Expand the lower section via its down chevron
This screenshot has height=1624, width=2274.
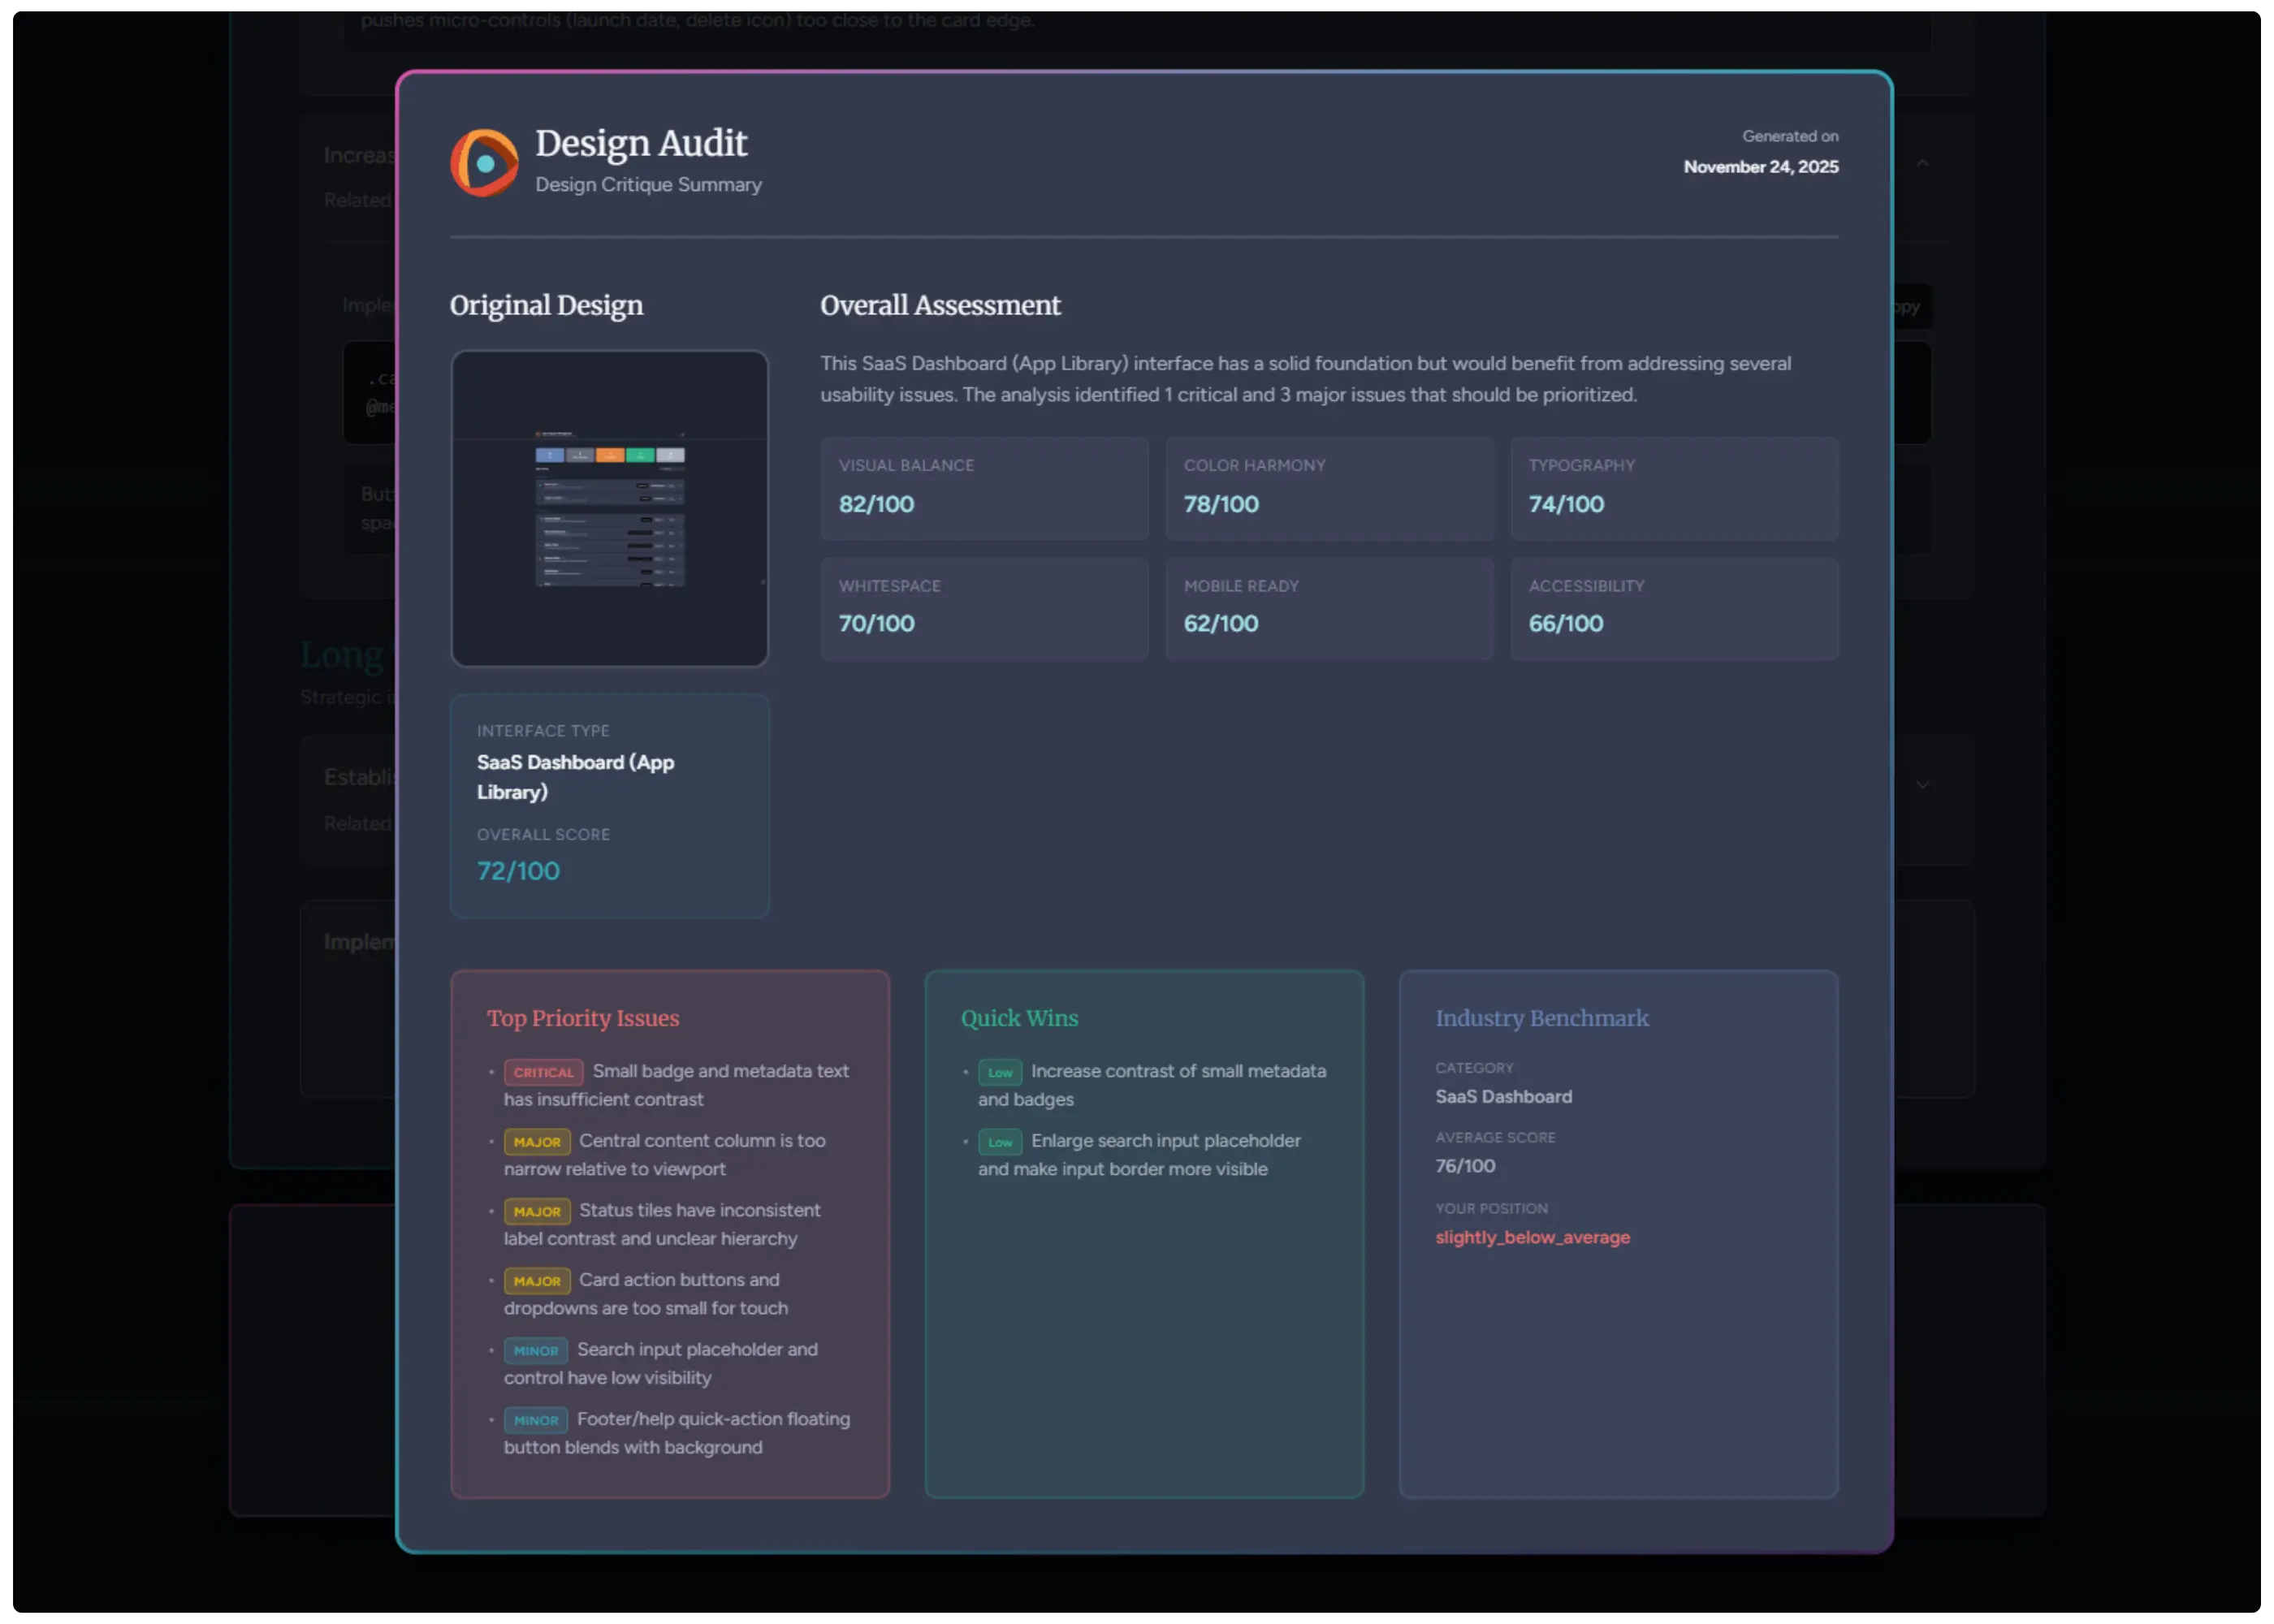point(1923,784)
